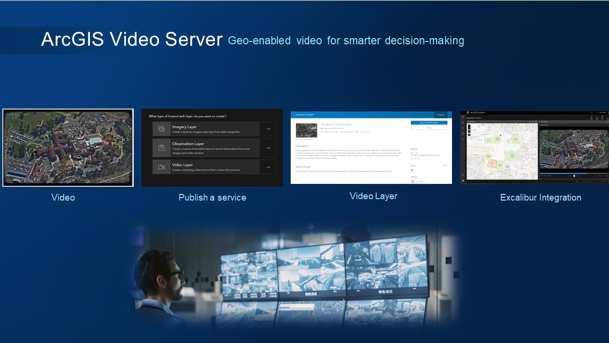Viewport: 609px width, 343px height.
Task: Click the Excalibur video stop button
Action: coord(574,176)
